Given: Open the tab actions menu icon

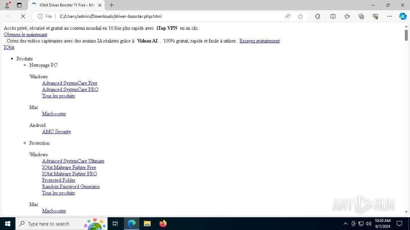Looking at the screenshot, I should [x=19, y=5].
